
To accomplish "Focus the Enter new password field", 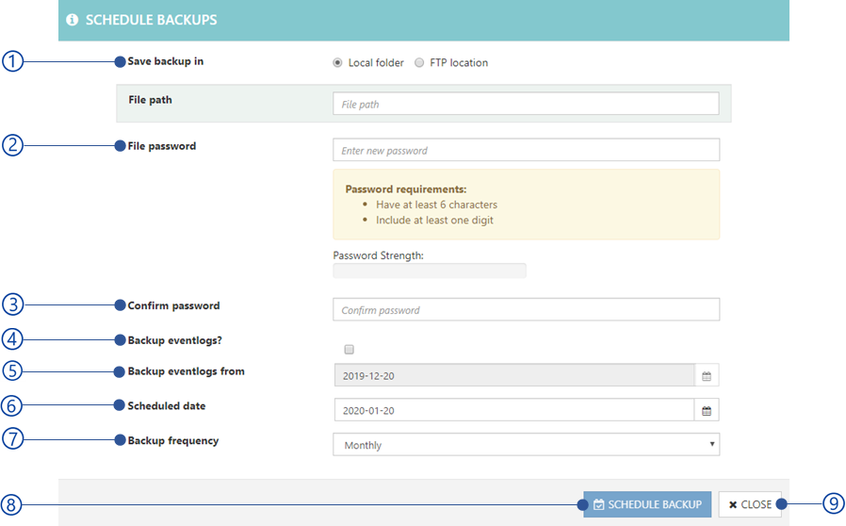I will (x=526, y=150).
